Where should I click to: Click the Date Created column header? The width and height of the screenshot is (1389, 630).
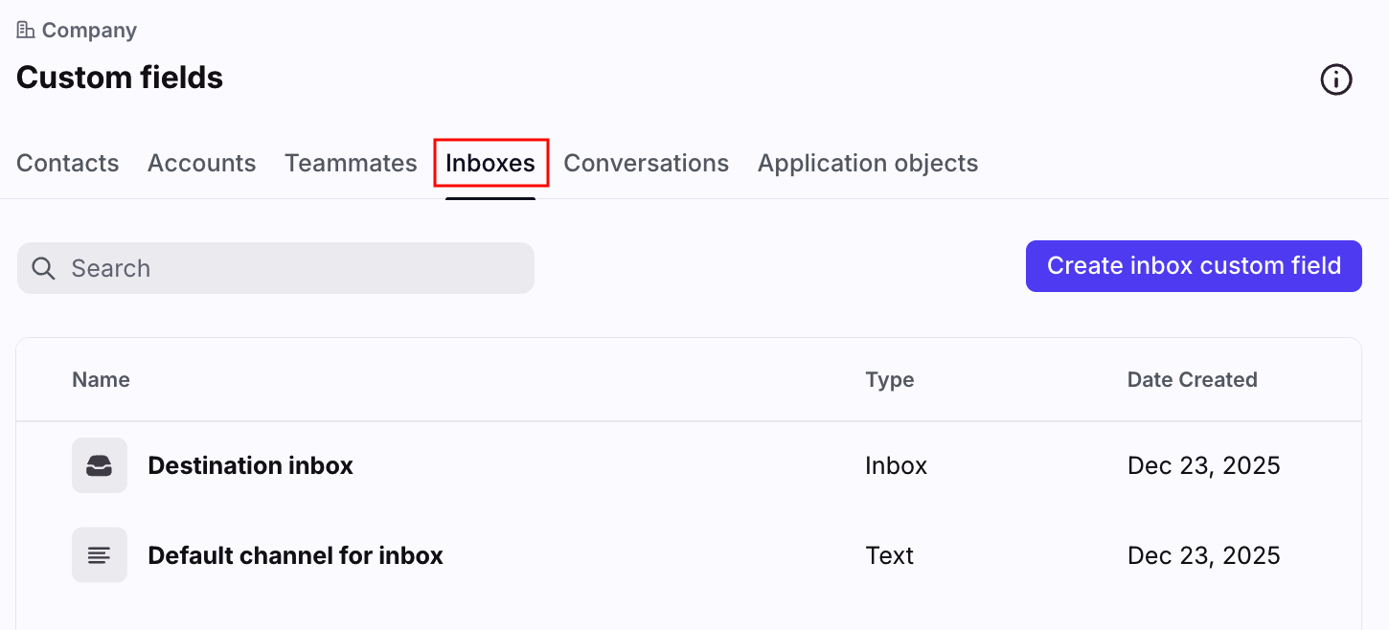coord(1192,380)
